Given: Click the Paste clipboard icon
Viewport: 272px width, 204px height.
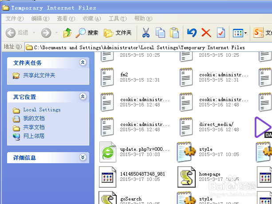Looking at the screenshot, I should [174, 33].
